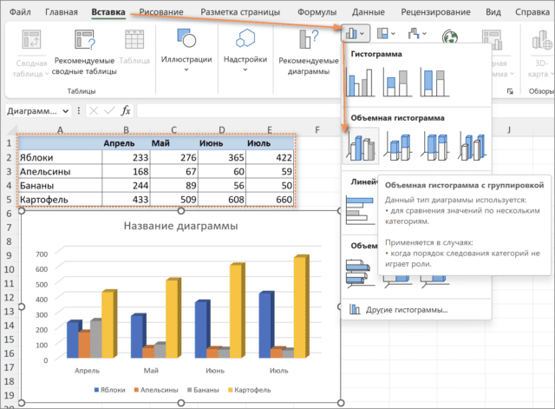Select the 3D clustered bar chart

361,272
